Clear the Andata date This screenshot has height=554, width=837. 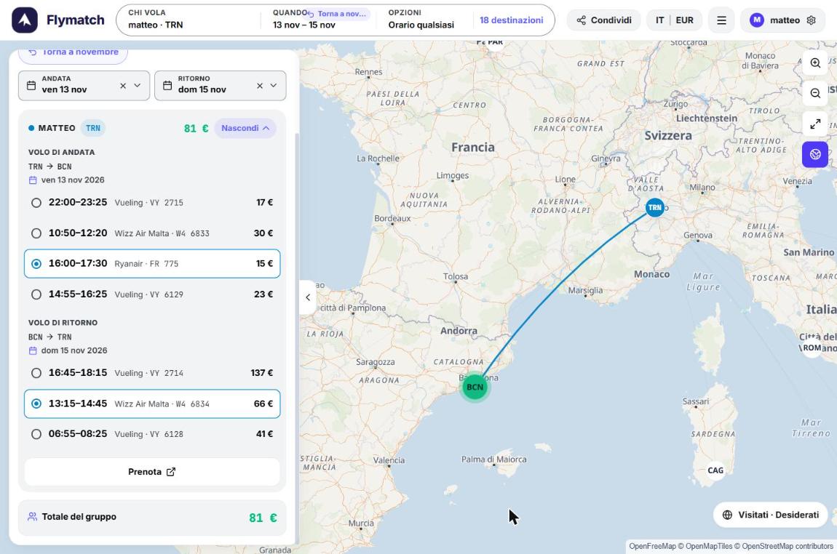123,85
